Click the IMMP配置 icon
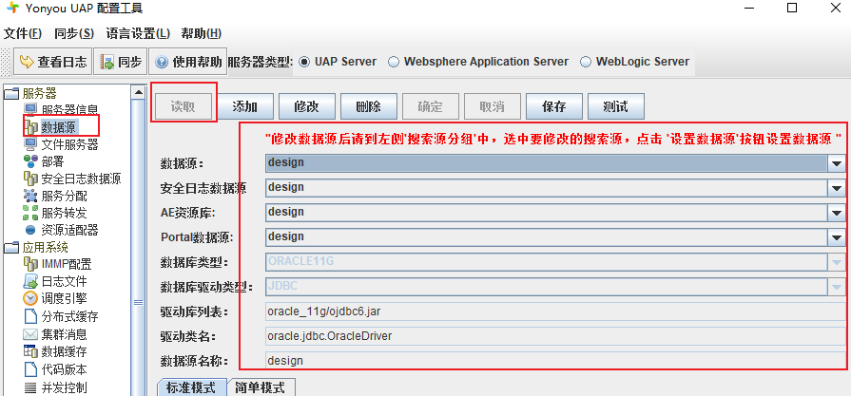 (30, 264)
